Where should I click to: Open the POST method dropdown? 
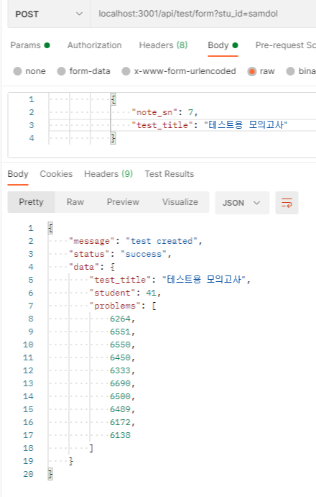tap(49, 14)
